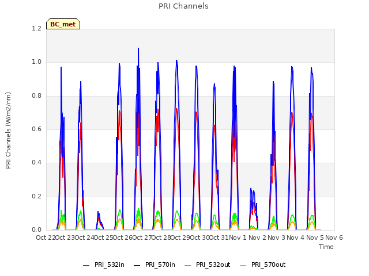Click the PRI_570in legend label
Viewport: 369px width, 276px height.
160,264
